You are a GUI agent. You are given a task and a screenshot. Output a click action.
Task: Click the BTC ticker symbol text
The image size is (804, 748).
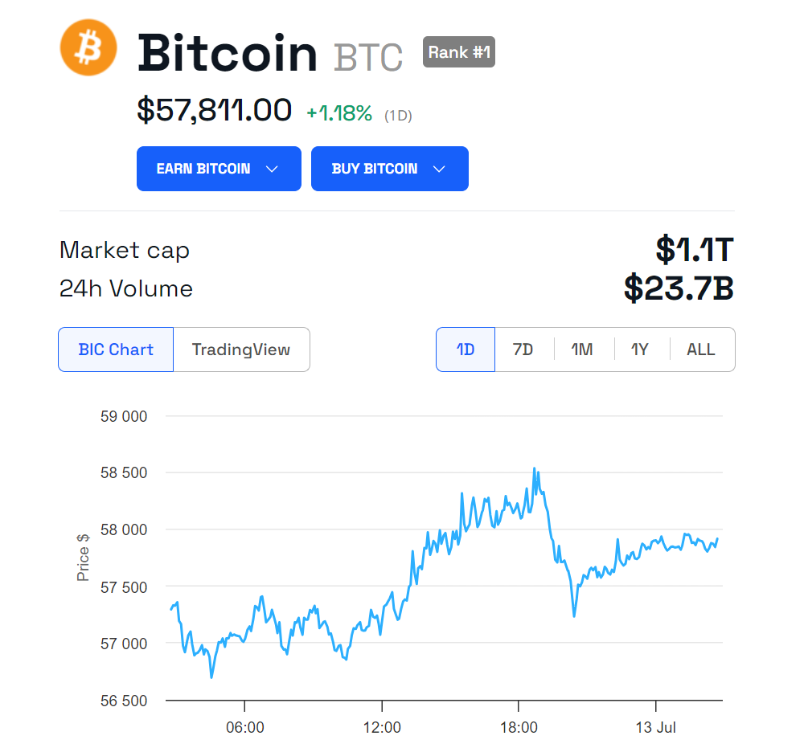[x=368, y=57]
